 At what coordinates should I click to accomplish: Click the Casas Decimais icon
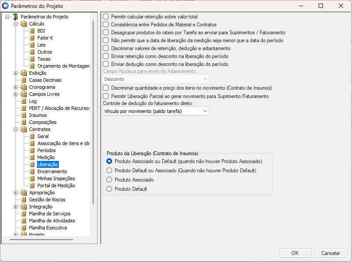point(24,80)
